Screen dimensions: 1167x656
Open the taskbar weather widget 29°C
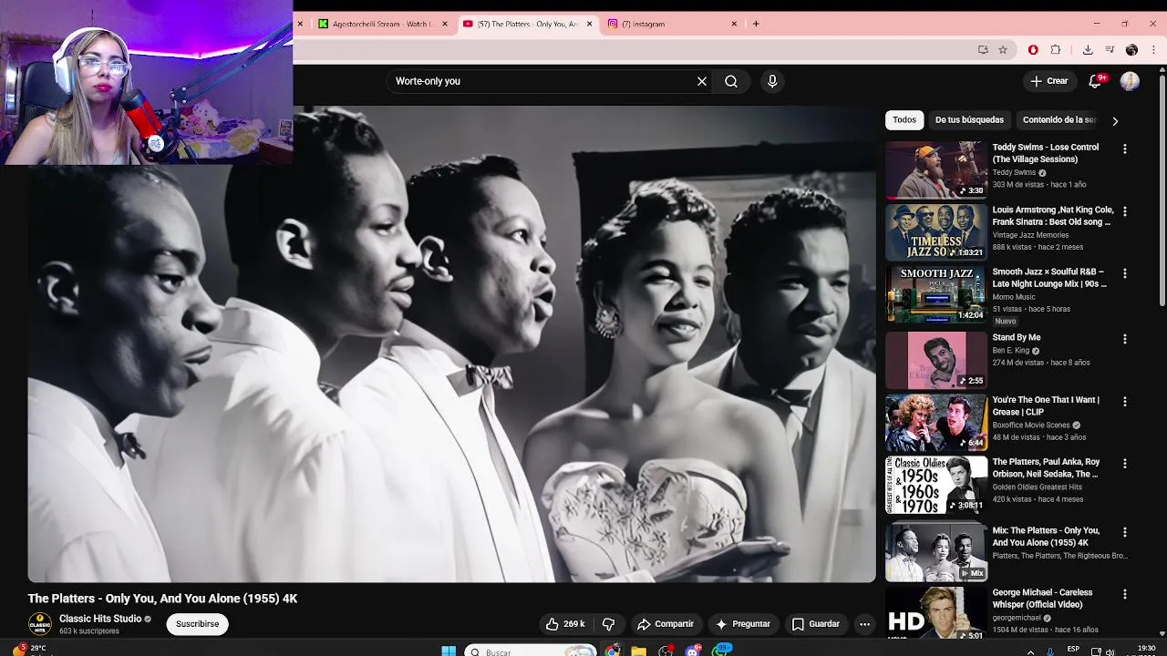pyautogui.click(x=29, y=650)
